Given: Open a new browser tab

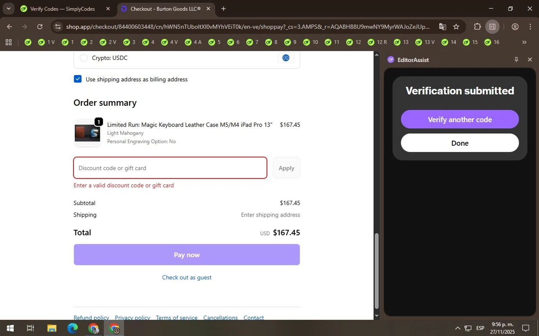Looking at the screenshot, I should [224, 9].
